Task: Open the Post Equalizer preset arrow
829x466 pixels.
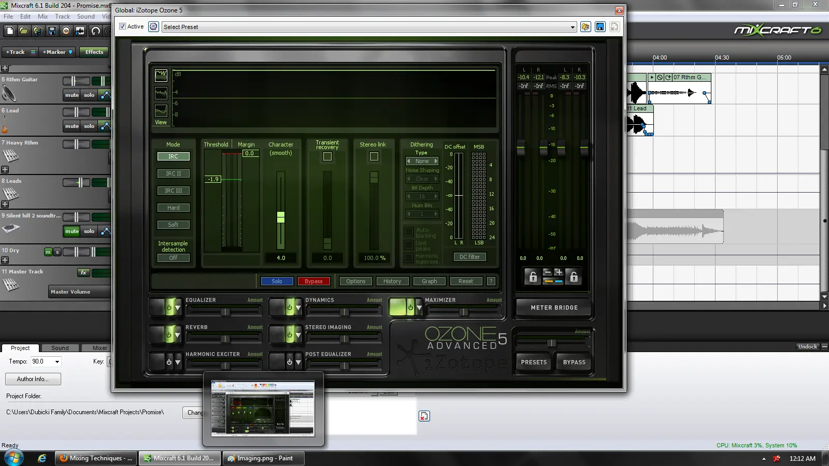Action: (298, 362)
